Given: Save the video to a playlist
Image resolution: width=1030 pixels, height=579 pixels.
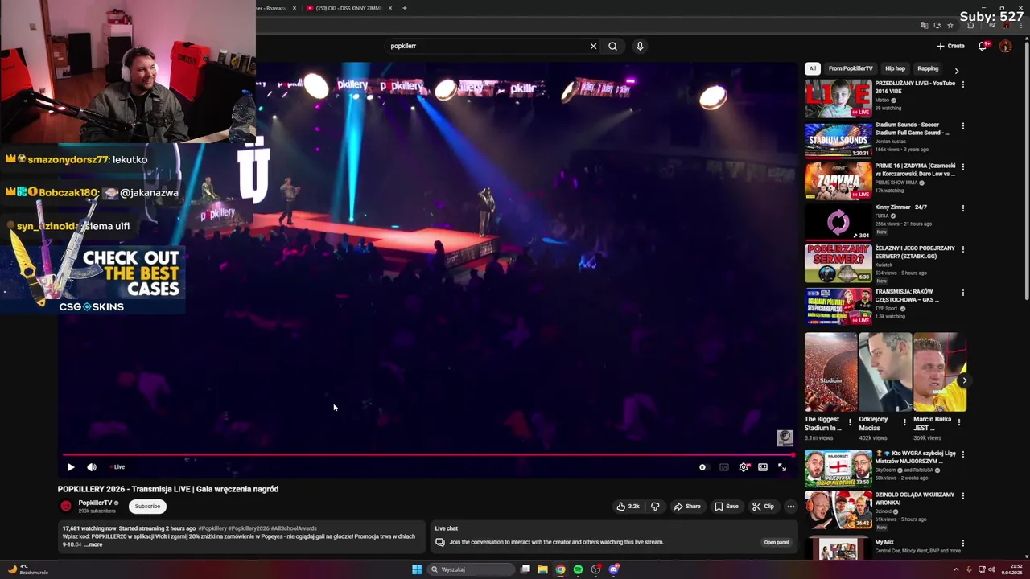Looking at the screenshot, I should pyautogui.click(x=726, y=507).
